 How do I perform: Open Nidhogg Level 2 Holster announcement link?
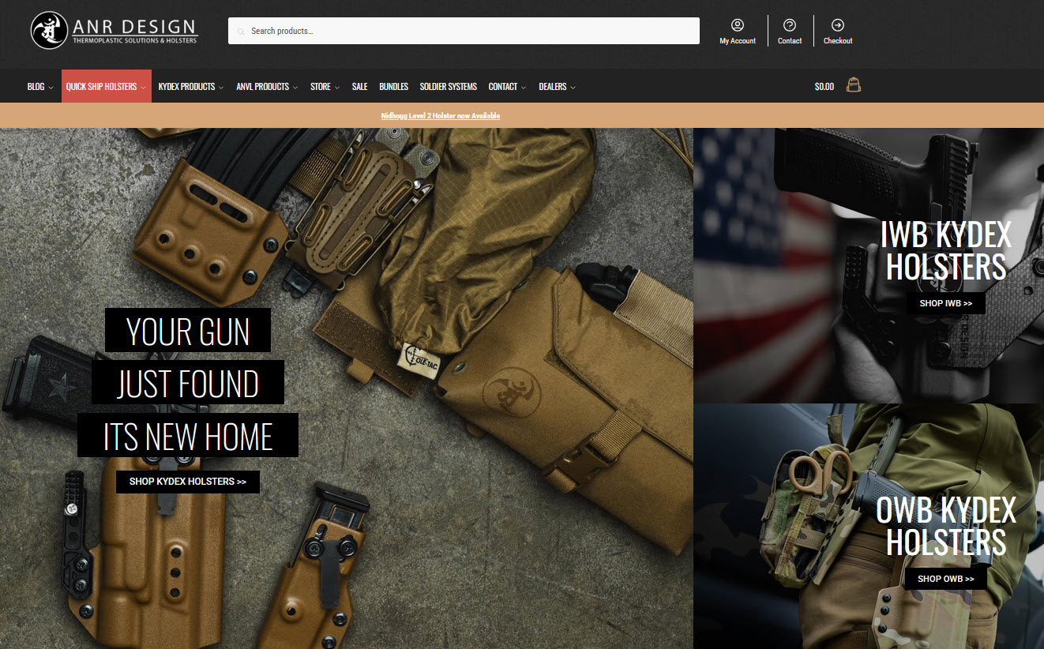[x=441, y=116]
